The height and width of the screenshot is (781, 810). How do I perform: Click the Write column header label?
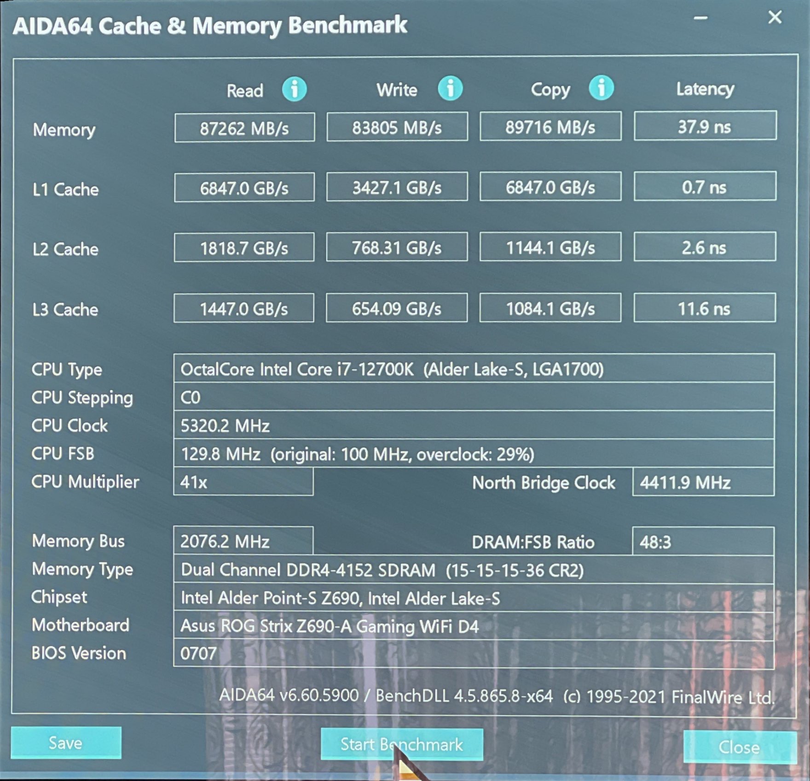click(397, 90)
